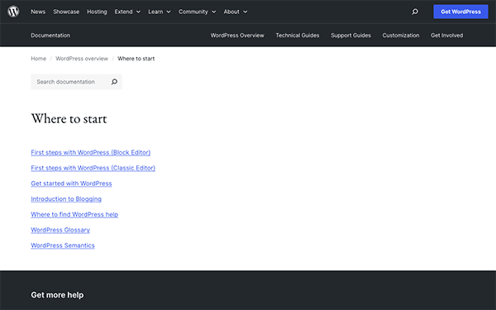496x310 pixels.
Task: Open site search via magnifier icon
Action: click(x=415, y=12)
